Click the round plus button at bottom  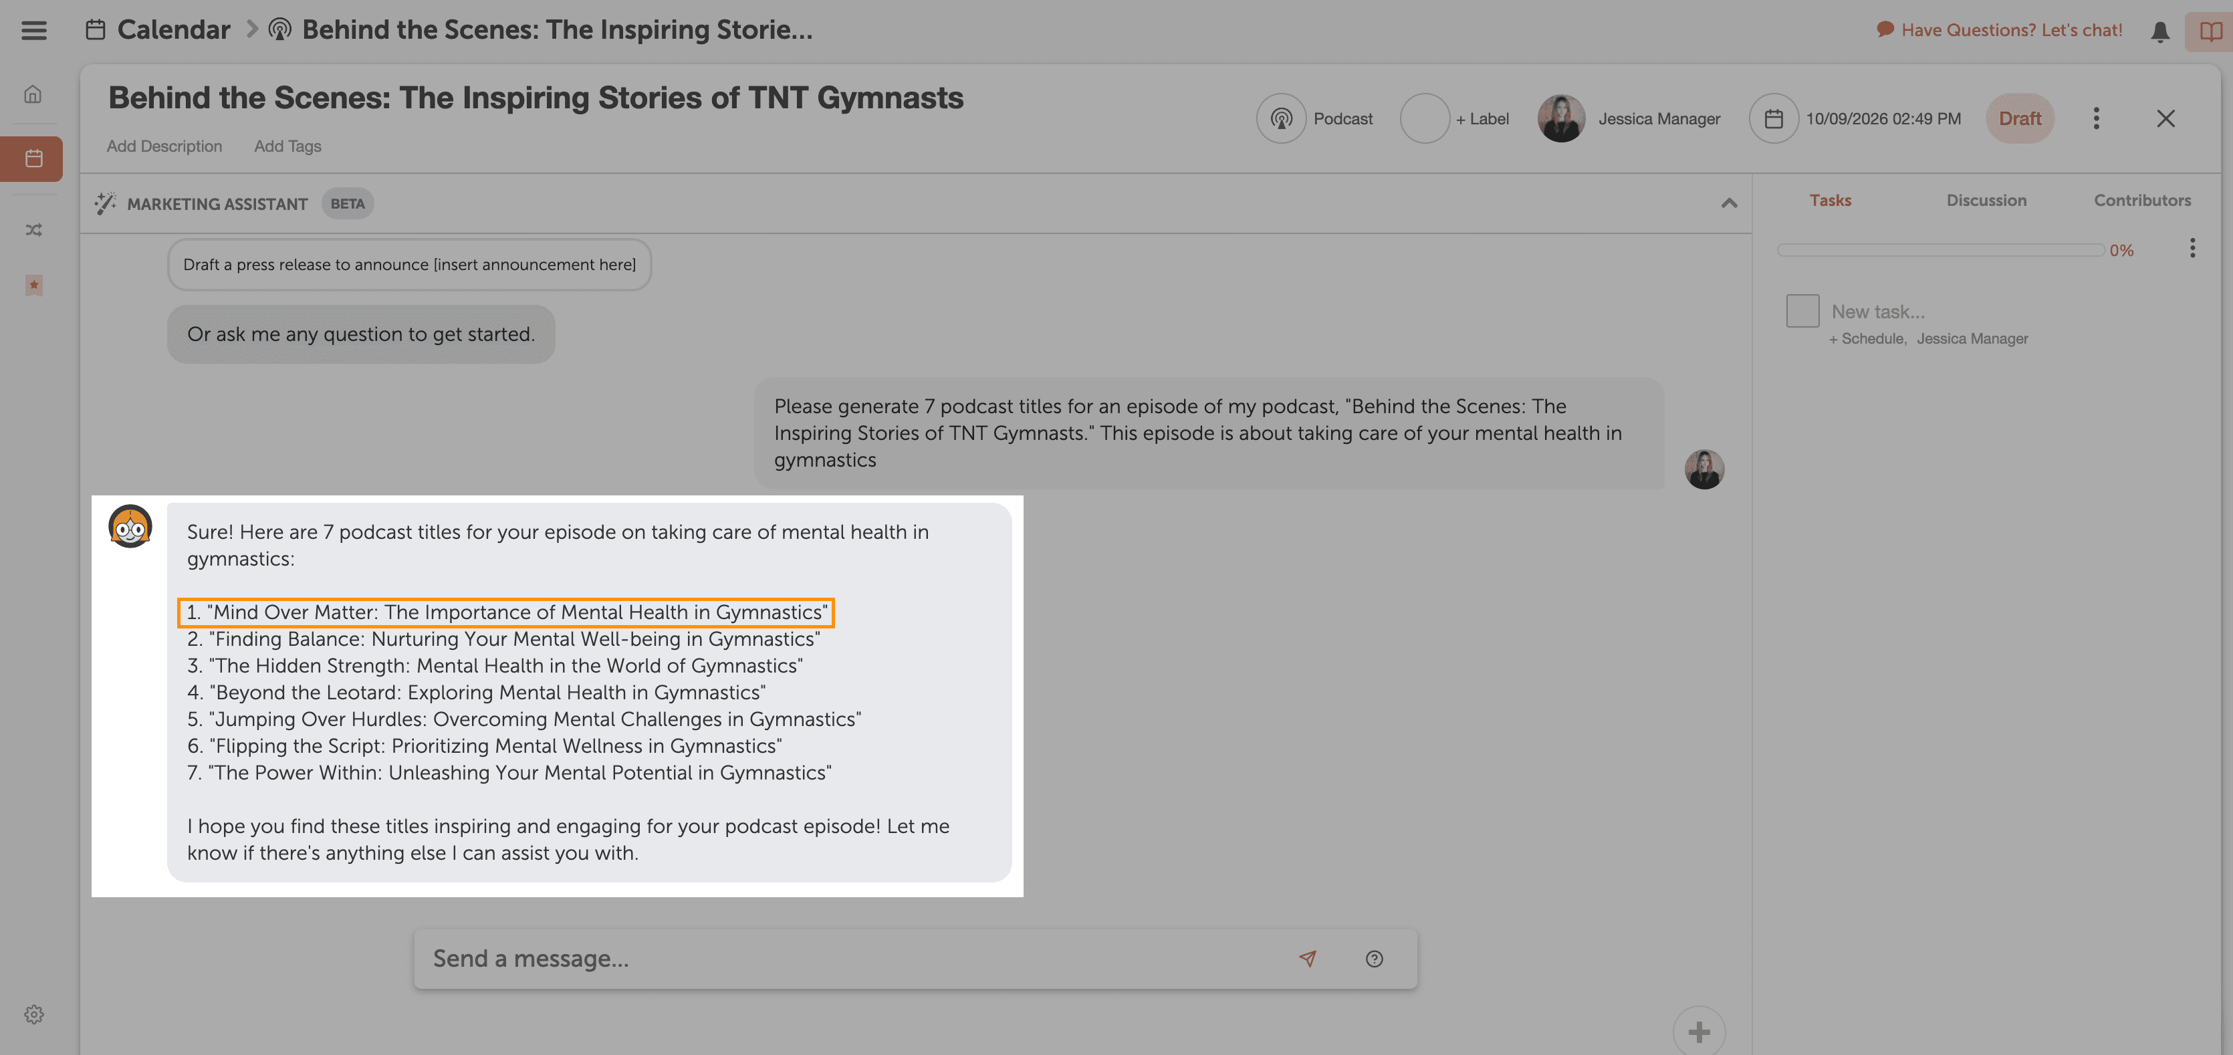coord(1698,1032)
